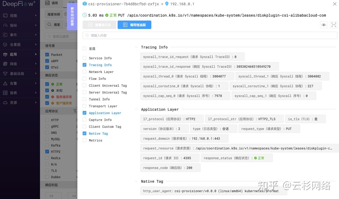Viewport: 339px width, 199px height.
Task: Toggle the eye preview icon in dialog header
Action: [323, 25]
